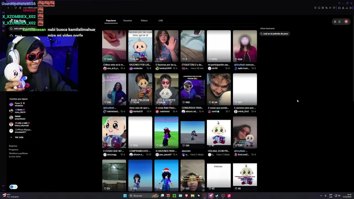Image resolution: width=354 pixels, height=199 pixels.
Task: Open TikTok app from the taskbar
Action: pos(229,196)
